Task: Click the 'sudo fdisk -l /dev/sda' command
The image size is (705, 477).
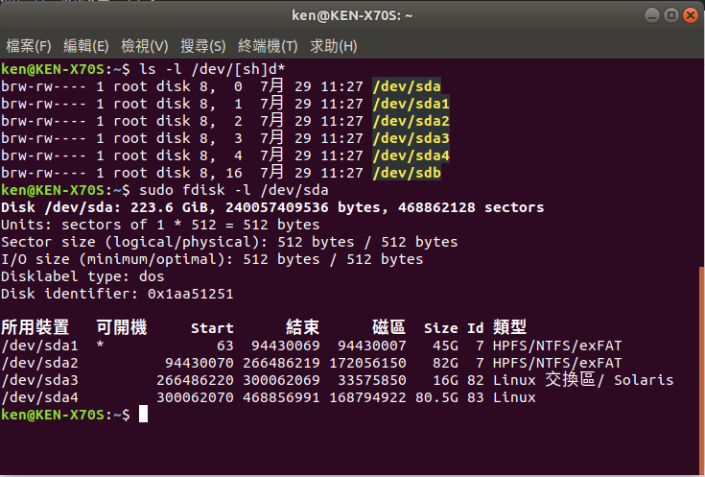Action: [234, 190]
